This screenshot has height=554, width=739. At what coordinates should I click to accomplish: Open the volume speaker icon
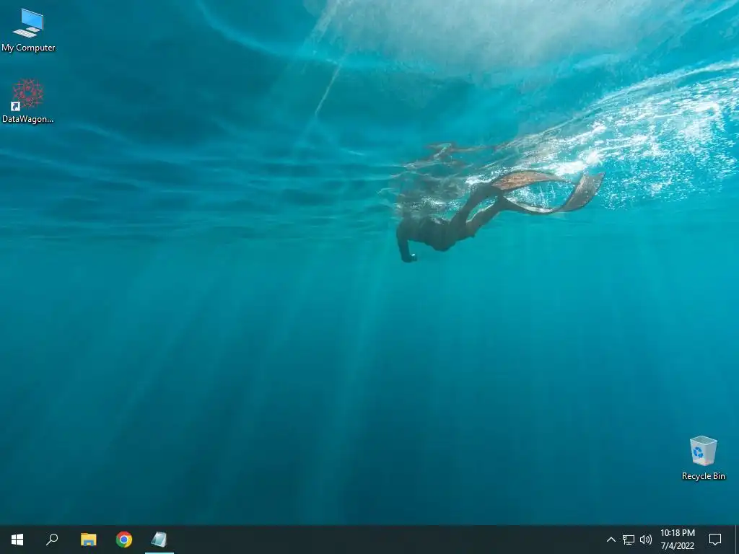(x=646, y=540)
